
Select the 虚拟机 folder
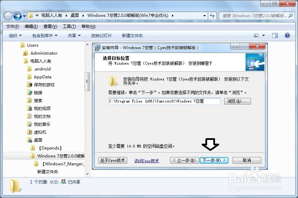[40, 132]
